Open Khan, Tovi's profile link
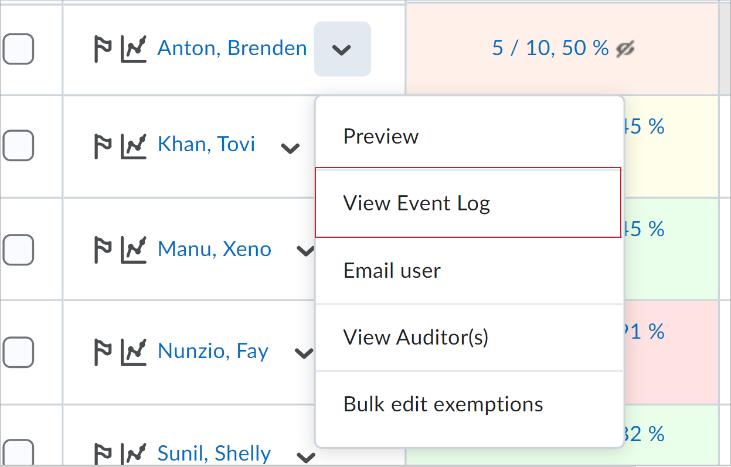This screenshot has height=467, width=731. click(206, 144)
